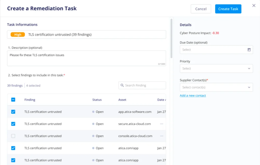Check the console.atica-cloud.com finding

pyautogui.click(x=13, y=136)
